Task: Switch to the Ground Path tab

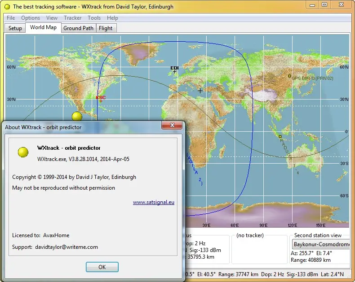Action: [78, 28]
